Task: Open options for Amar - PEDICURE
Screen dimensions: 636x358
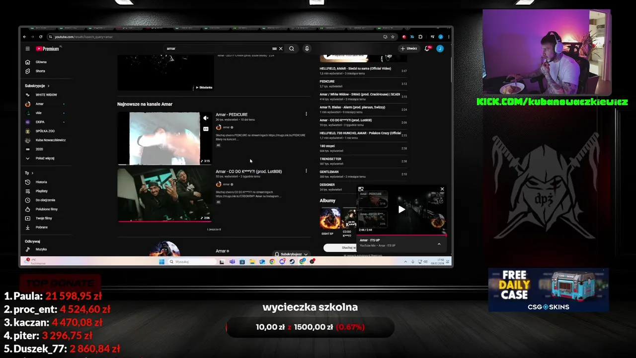Action: 306,114
